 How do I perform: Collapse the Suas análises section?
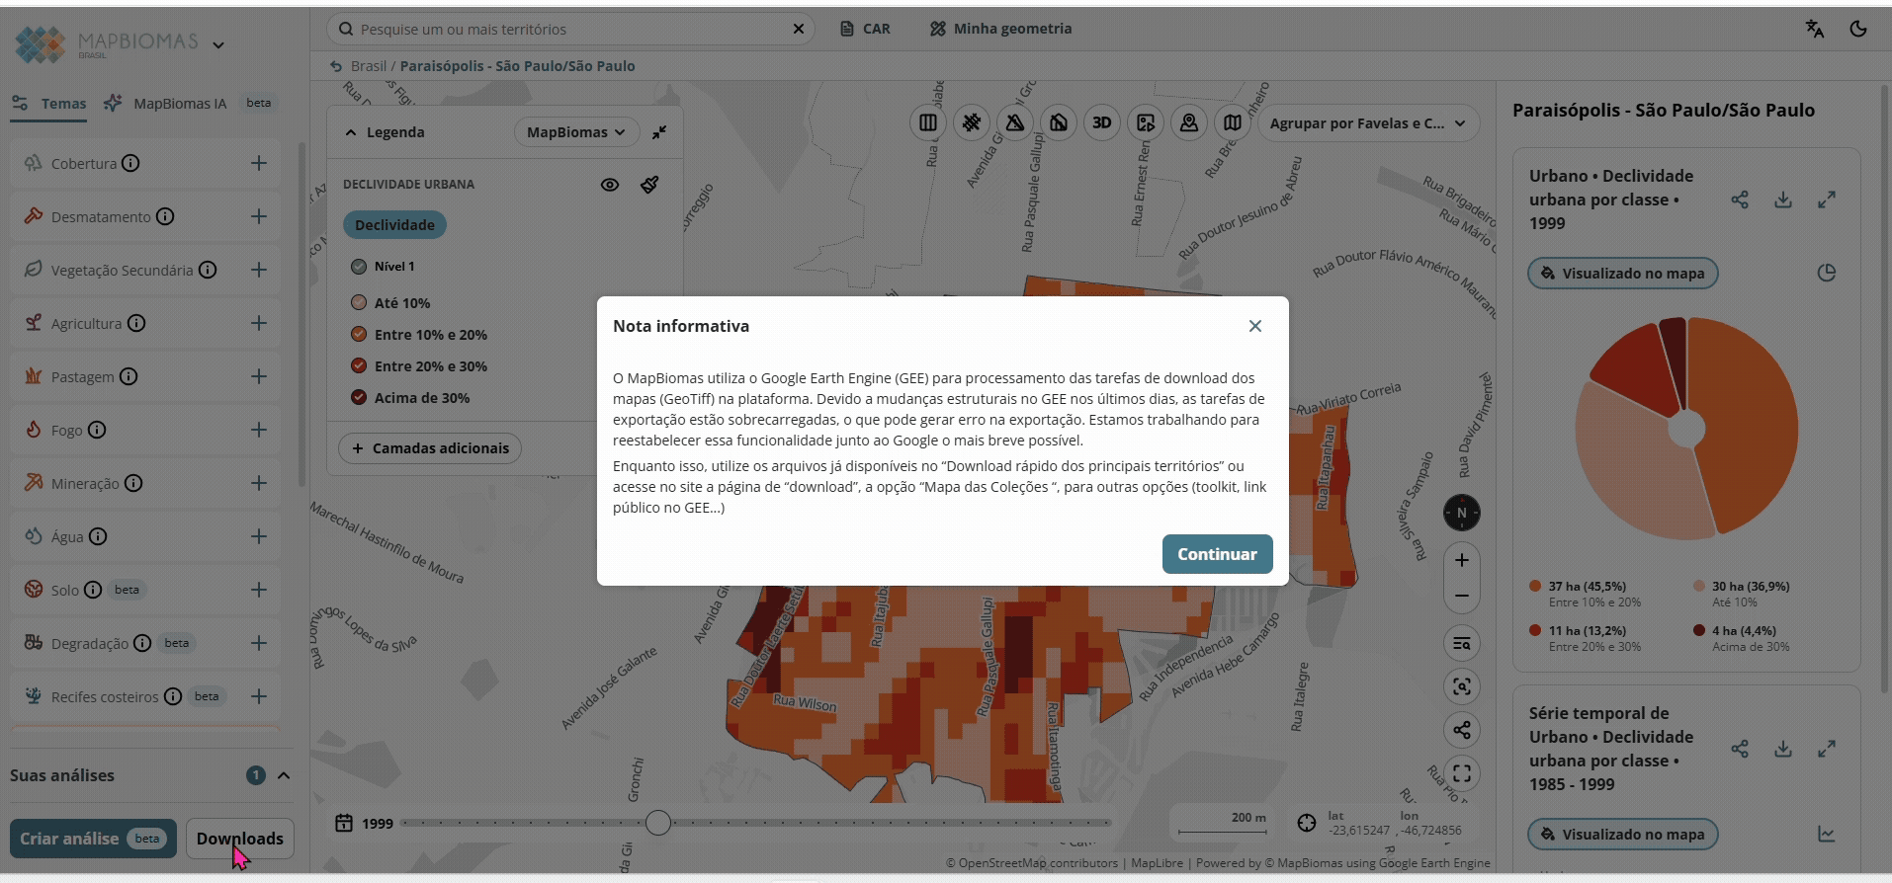tap(284, 775)
